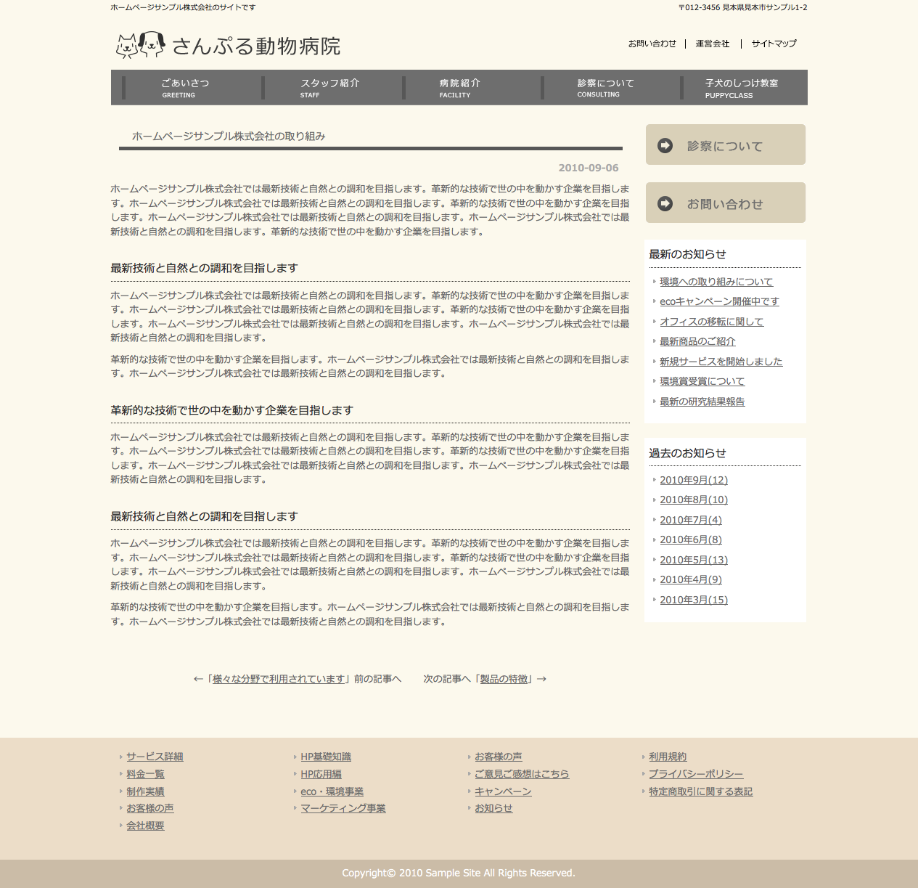Viewport: 918px width, 888px height.
Task: Go to previous article 様々な分野で利用されています
Action: tap(278, 679)
